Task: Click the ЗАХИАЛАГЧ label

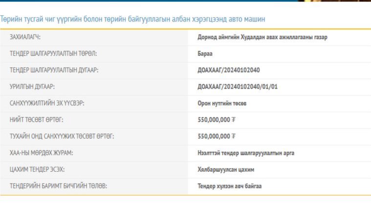Action: pos(25,37)
